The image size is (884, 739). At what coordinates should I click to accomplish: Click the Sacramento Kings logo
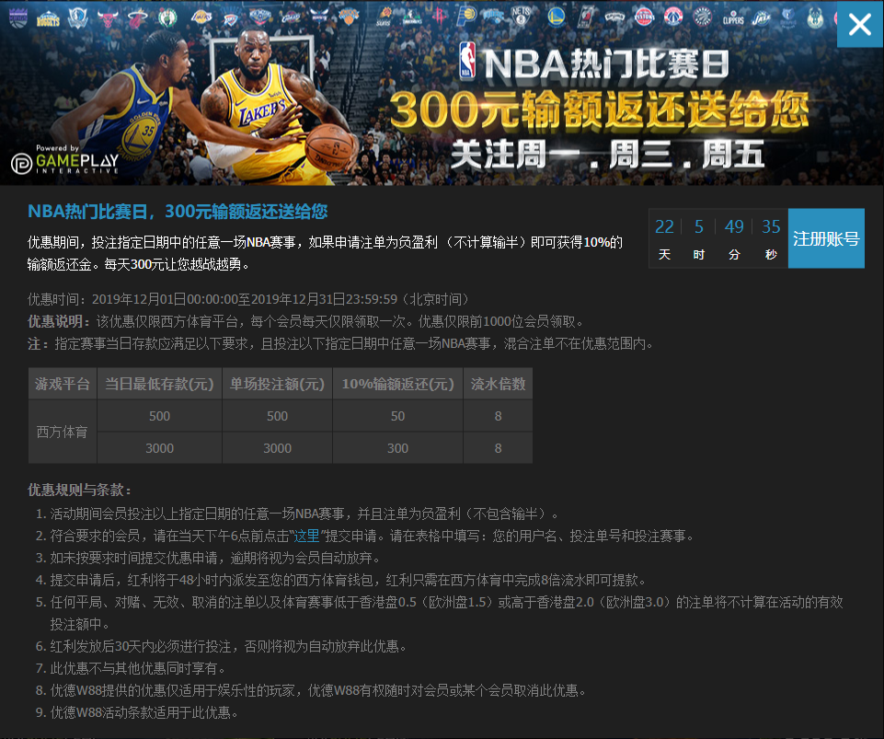click(18, 17)
